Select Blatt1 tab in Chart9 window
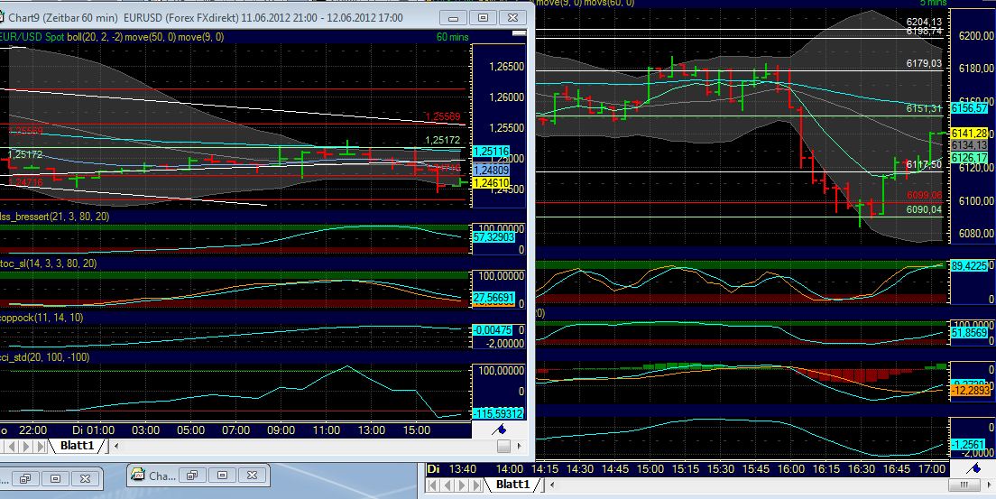 (x=76, y=447)
